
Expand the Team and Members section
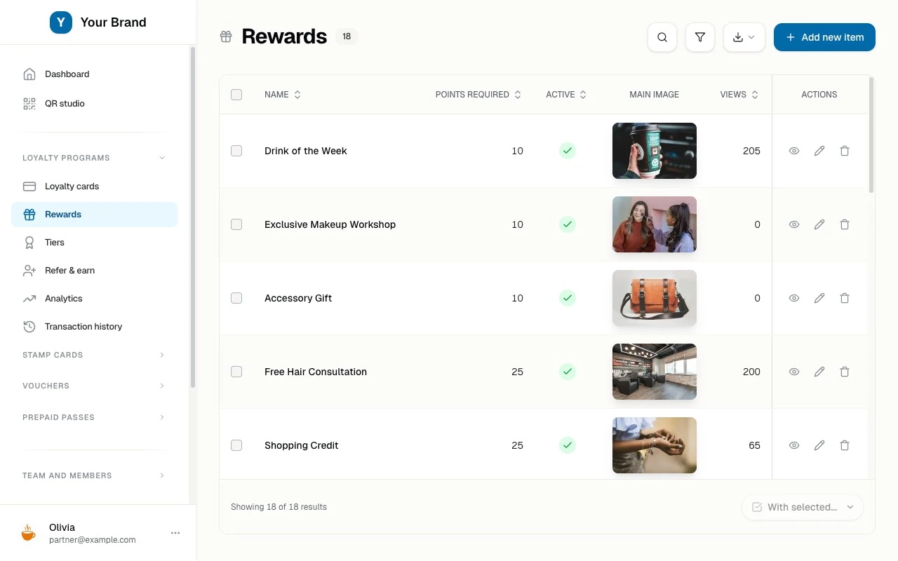[94, 475]
